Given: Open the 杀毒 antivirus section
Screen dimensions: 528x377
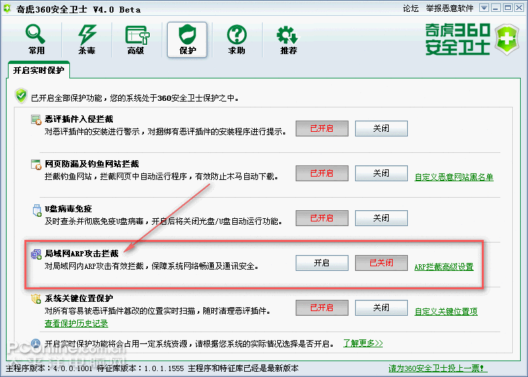Looking at the screenshot, I should tap(86, 40).
